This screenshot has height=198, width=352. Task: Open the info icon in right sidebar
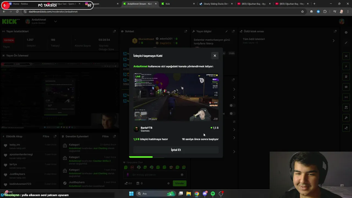coord(346,32)
